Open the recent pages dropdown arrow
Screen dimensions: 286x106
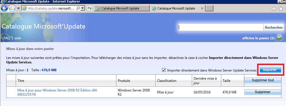[18, 8]
